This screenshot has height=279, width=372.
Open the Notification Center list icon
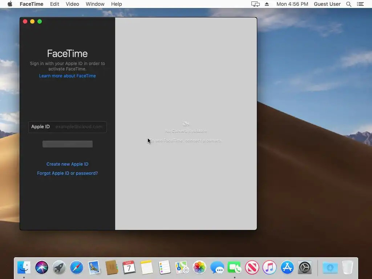click(x=360, y=4)
